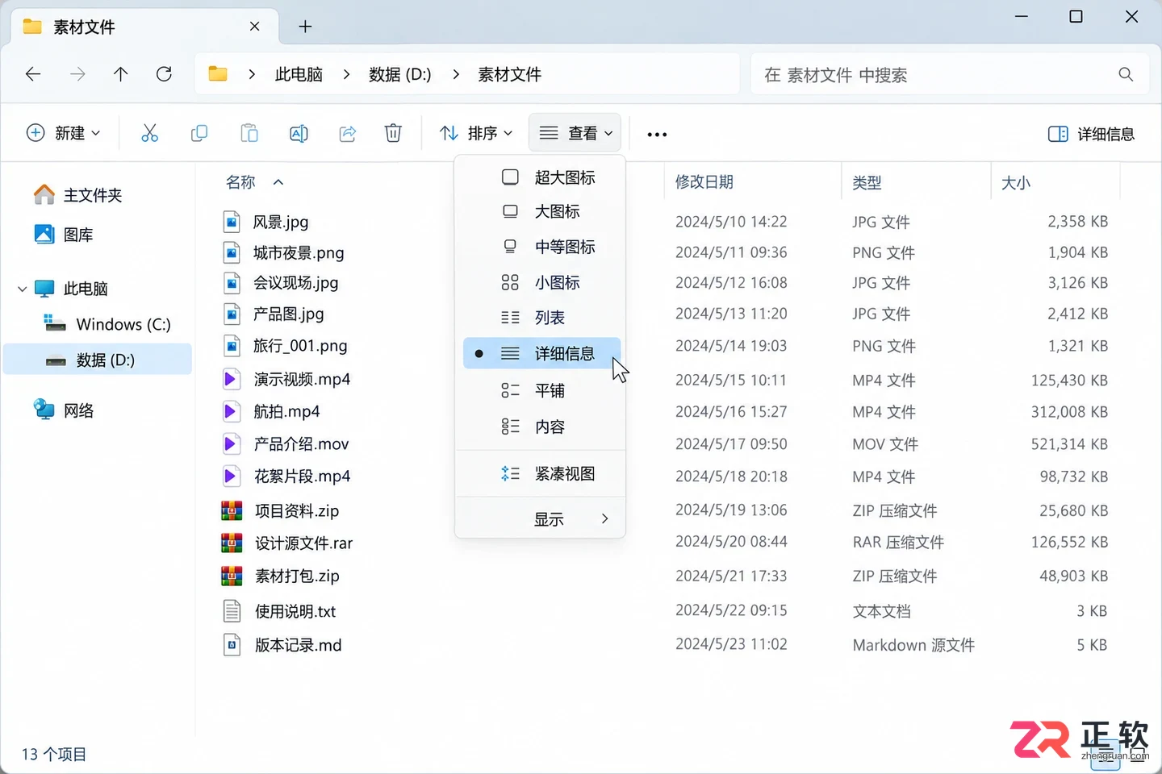Select 中等图标 view option
Viewport: 1162px width, 774px height.
pos(540,247)
